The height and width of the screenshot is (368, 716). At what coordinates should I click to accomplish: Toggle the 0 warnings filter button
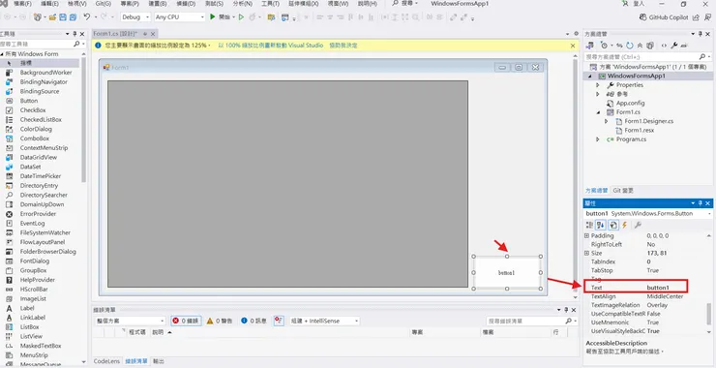tap(220, 321)
